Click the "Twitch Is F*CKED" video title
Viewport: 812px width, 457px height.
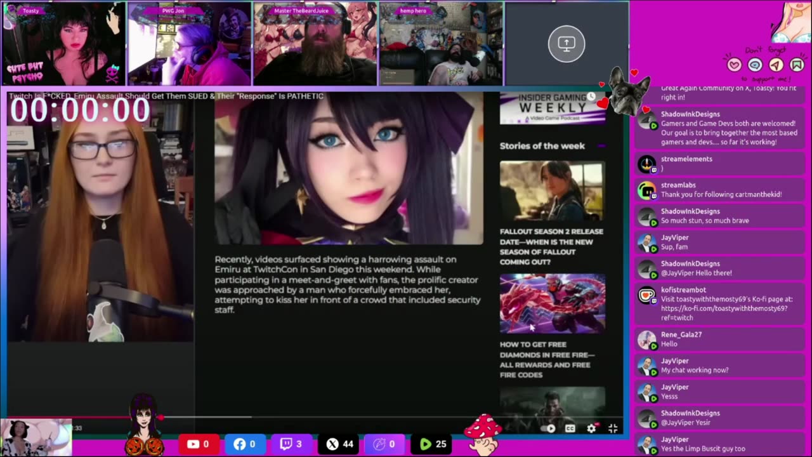point(166,96)
